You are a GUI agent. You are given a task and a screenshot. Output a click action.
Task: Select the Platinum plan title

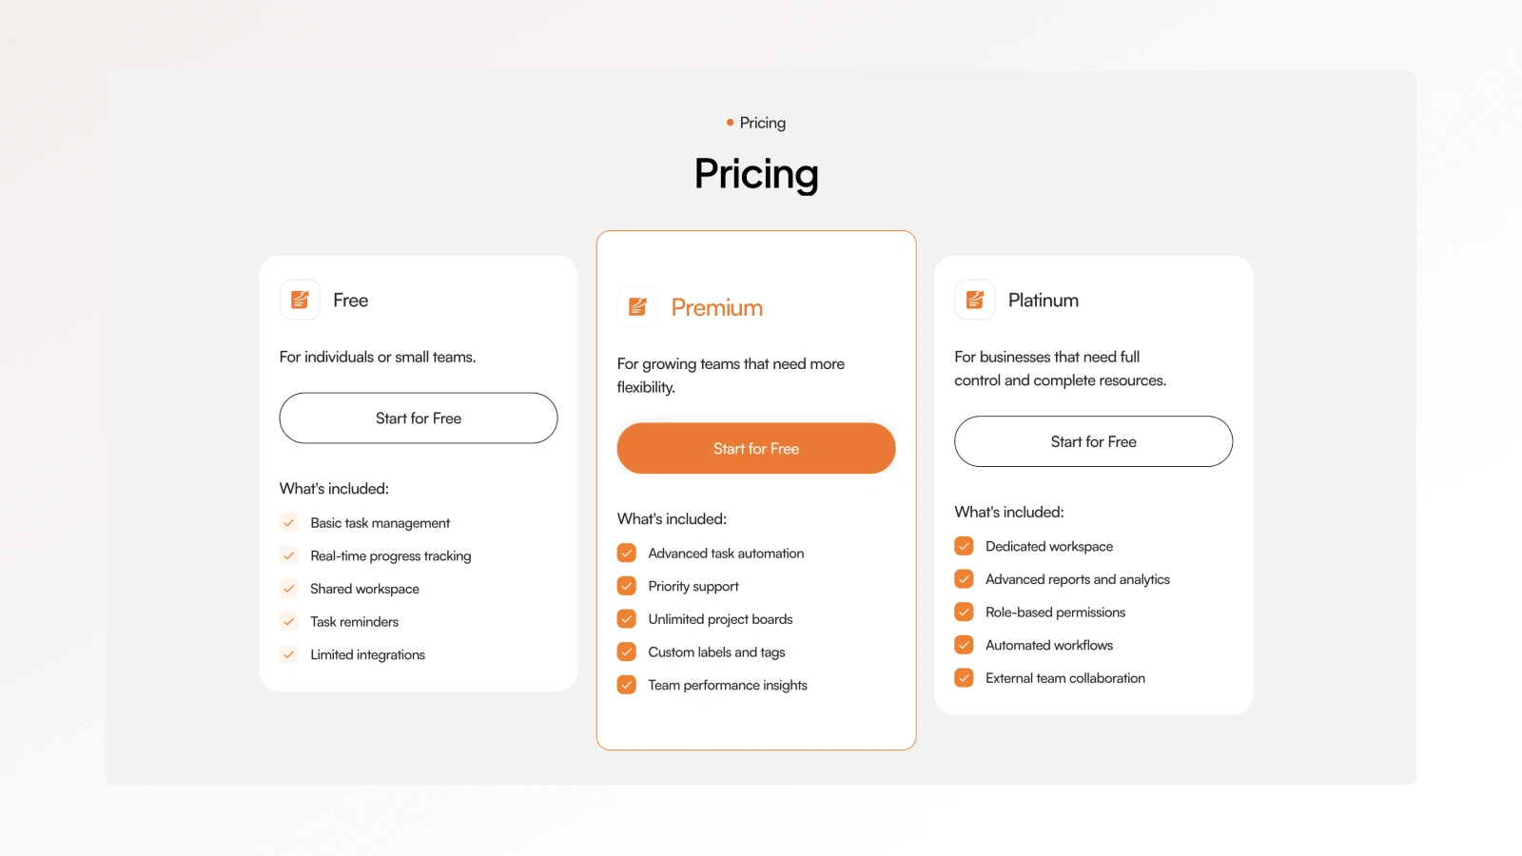click(x=1044, y=300)
